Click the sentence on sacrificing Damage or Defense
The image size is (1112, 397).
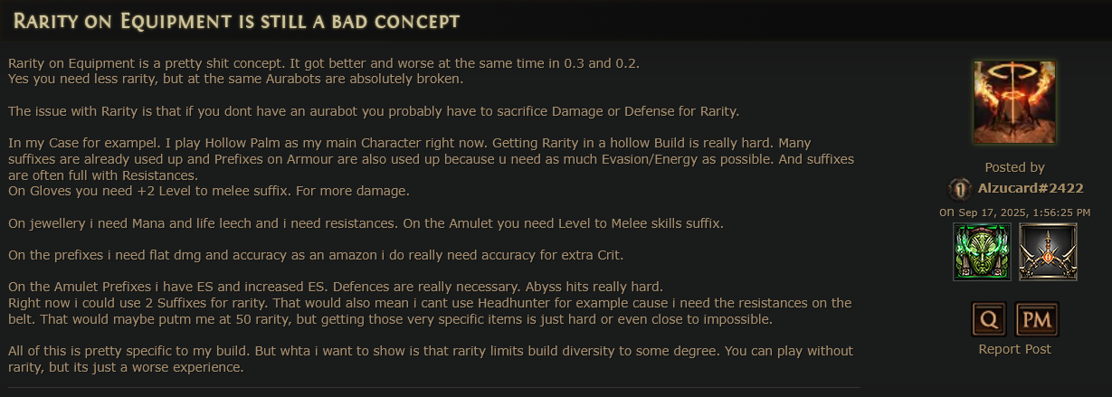[373, 112]
